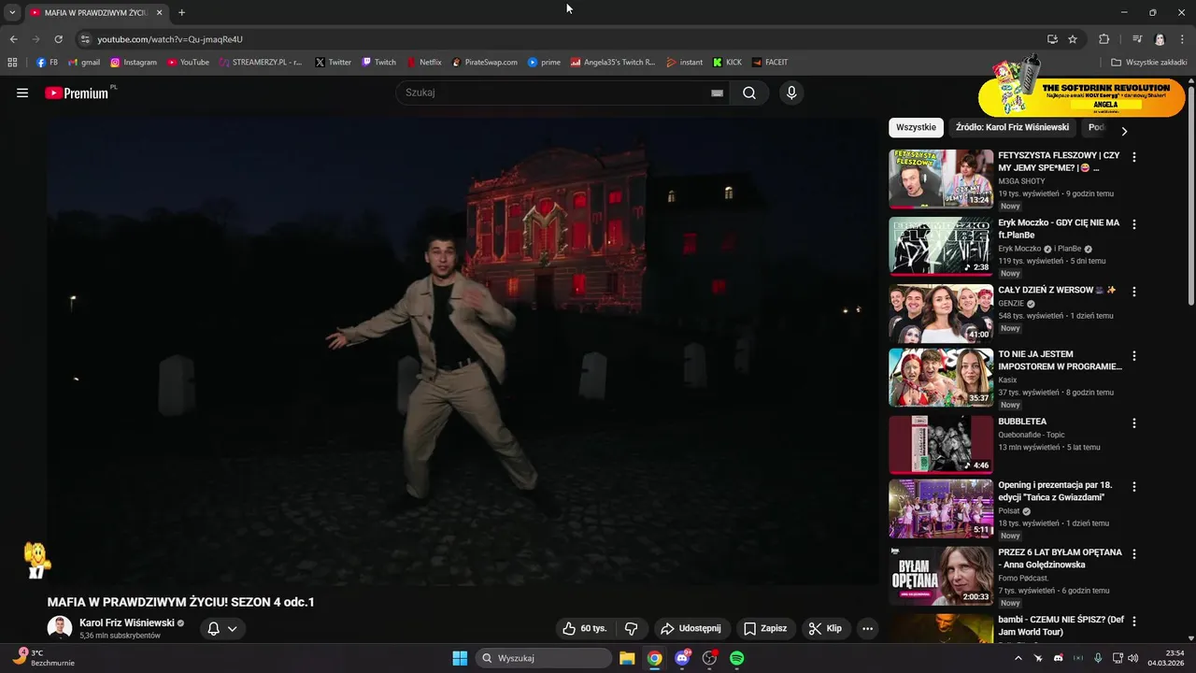This screenshot has width=1196, height=673.
Task: Open PRZEZ 6 LAT BYŁAM OPĘTANA video
Action: [941, 576]
